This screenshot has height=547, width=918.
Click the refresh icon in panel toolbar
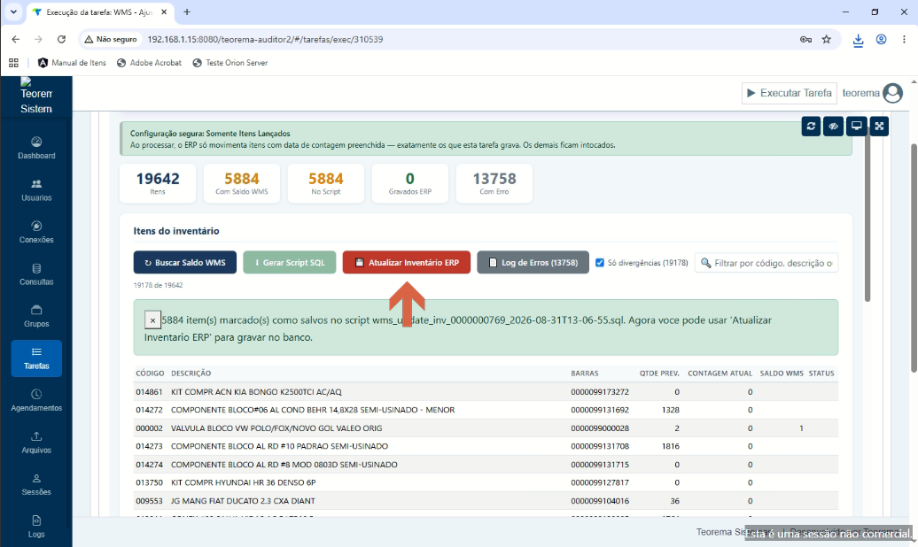click(811, 126)
